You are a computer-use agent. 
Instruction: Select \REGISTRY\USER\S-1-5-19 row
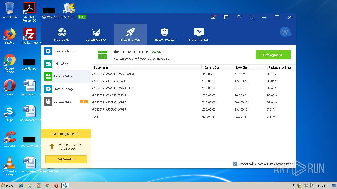[193, 109]
